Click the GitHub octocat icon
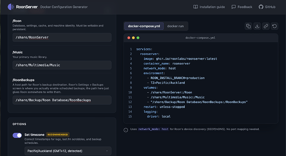This screenshot has width=286, height=156. pyautogui.click(x=261, y=7)
